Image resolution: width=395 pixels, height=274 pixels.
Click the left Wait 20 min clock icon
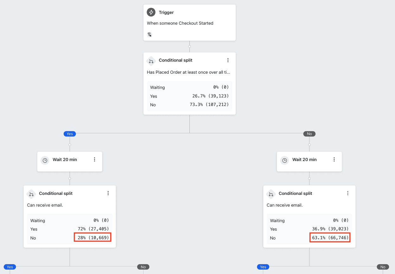coord(45,160)
